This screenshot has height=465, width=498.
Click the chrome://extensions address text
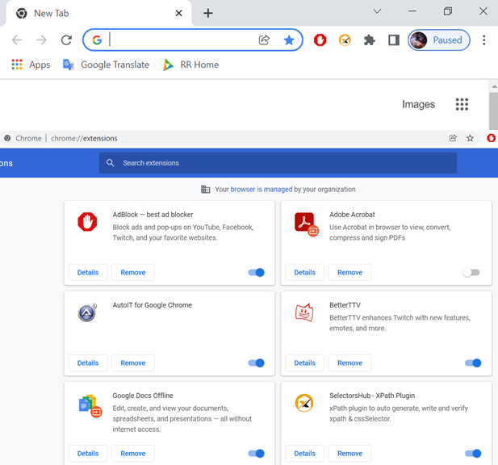point(84,138)
